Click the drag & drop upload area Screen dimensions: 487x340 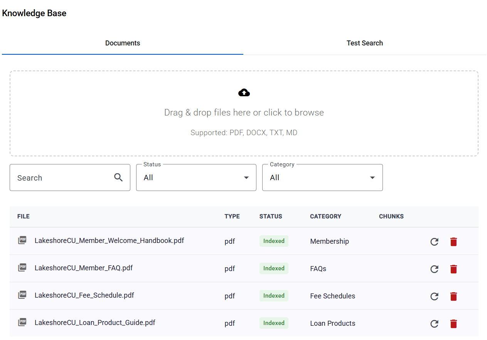tap(244, 113)
